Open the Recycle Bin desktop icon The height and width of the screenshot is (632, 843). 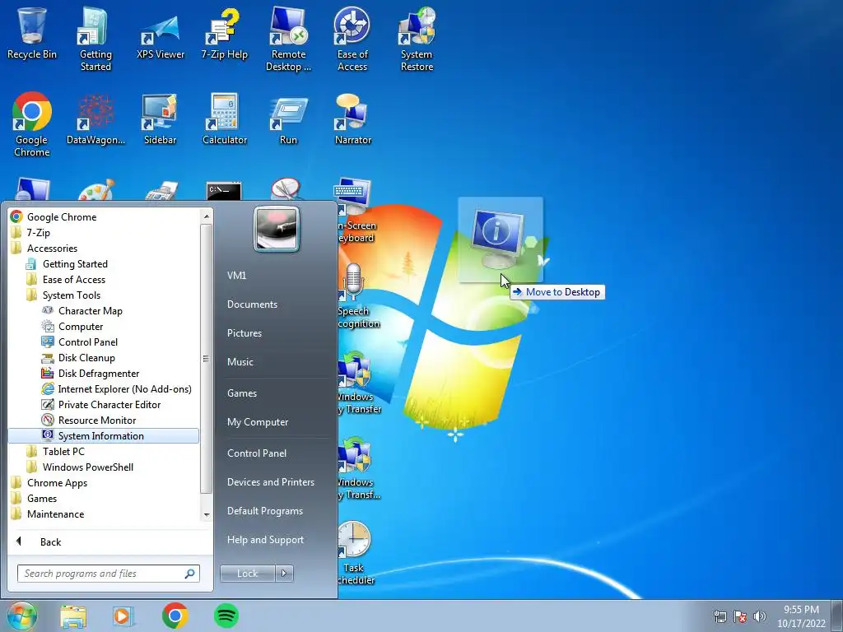[x=32, y=33]
